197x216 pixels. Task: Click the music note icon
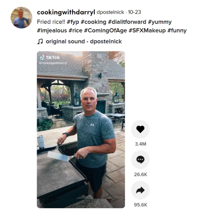click(40, 41)
